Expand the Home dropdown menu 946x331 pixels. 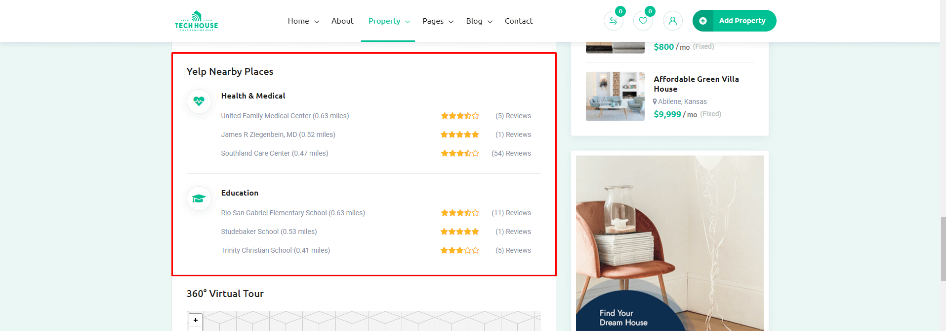click(303, 21)
